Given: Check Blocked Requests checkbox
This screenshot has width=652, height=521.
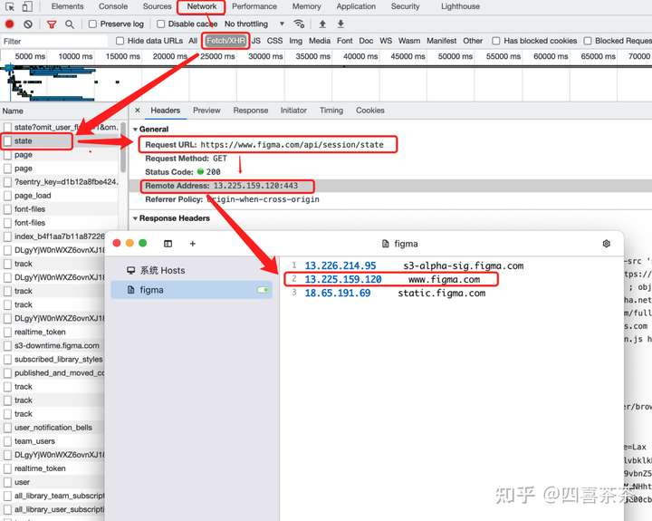Looking at the screenshot, I should pyautogui.click(x=588, y=41).
